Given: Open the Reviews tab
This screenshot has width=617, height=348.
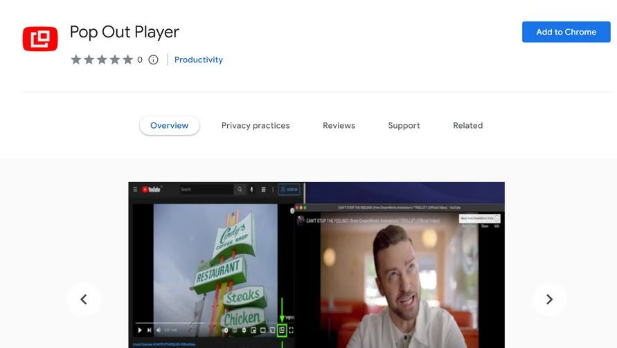Looking at the screenshot, I should pyautogui.click(x=339, y=125).
